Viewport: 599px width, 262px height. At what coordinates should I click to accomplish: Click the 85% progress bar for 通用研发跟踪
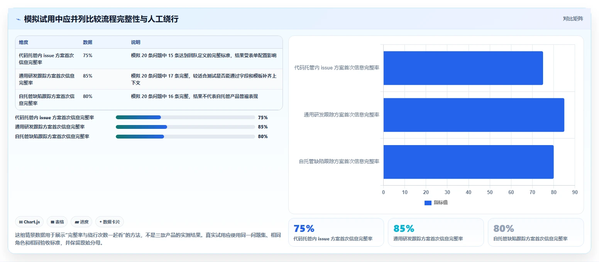pos(185,127)
